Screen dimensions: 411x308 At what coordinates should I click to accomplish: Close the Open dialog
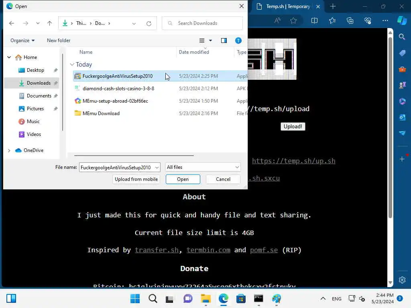pos(241,6)
